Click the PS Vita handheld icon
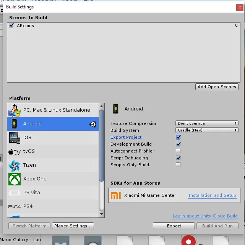The width and height of the screenshot is (245, 245). point(15,193)
